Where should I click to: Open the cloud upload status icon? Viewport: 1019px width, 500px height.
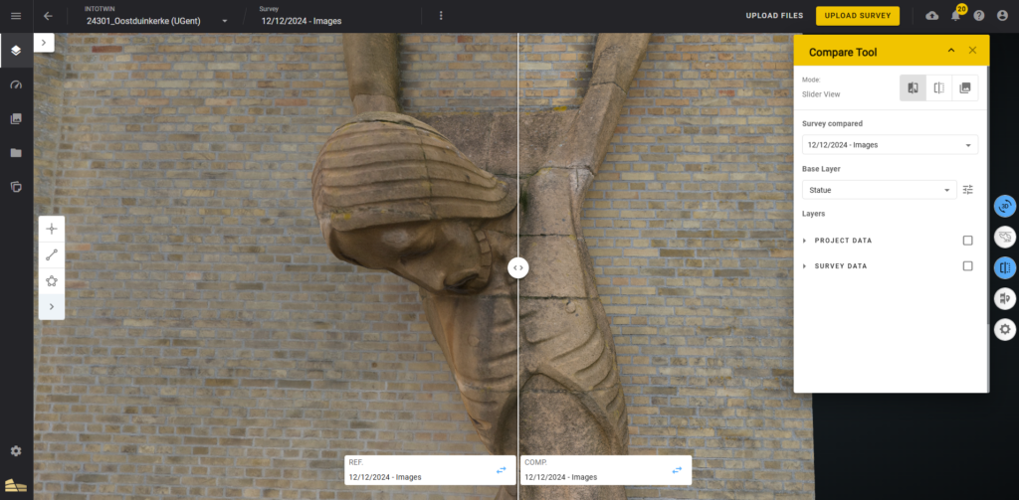point(931,16)
